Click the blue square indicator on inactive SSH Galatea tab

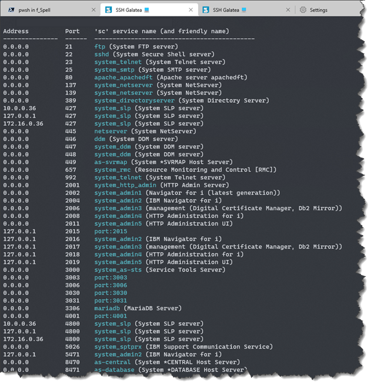[x=244, y=9]
